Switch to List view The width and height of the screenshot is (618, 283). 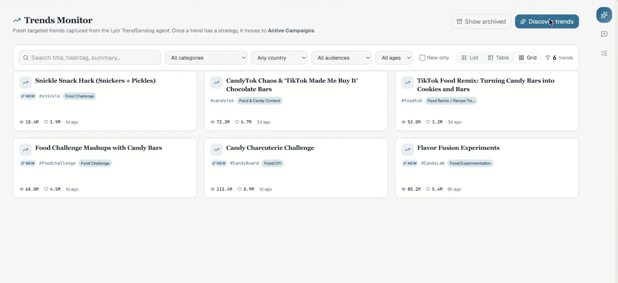tap(470, 58)
